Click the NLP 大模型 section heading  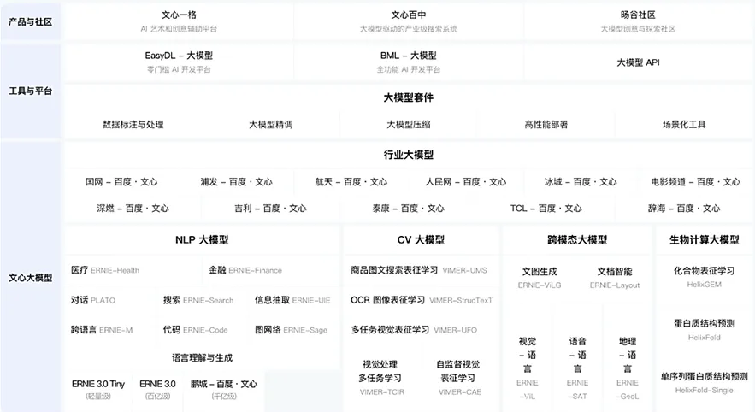[x=202, y=239]
